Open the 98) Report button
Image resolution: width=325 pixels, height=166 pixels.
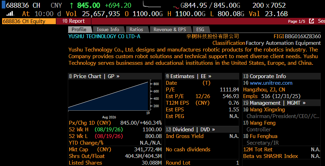[73, 21]
